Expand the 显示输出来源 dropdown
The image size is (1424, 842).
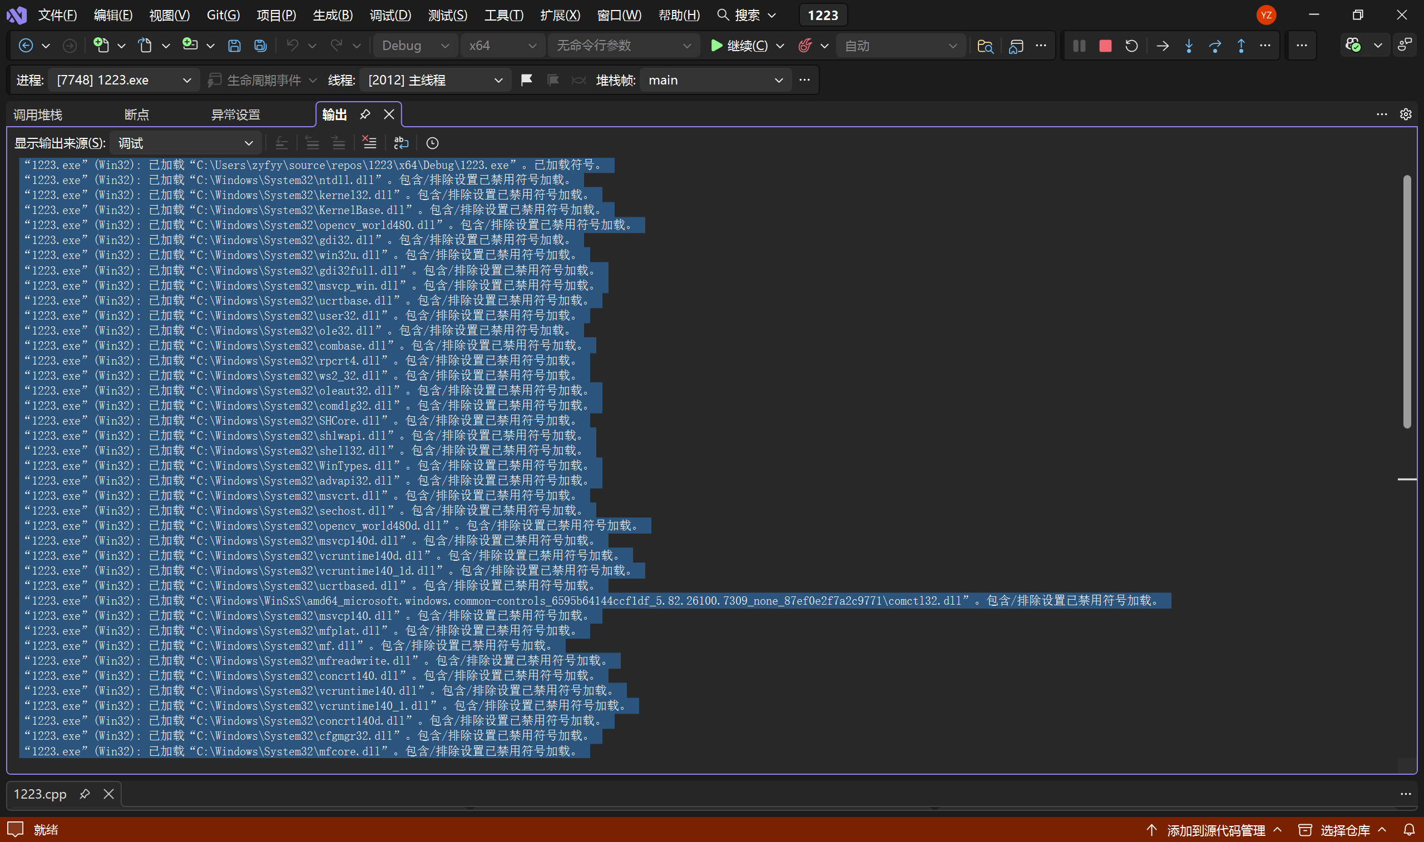click(185, 143)
